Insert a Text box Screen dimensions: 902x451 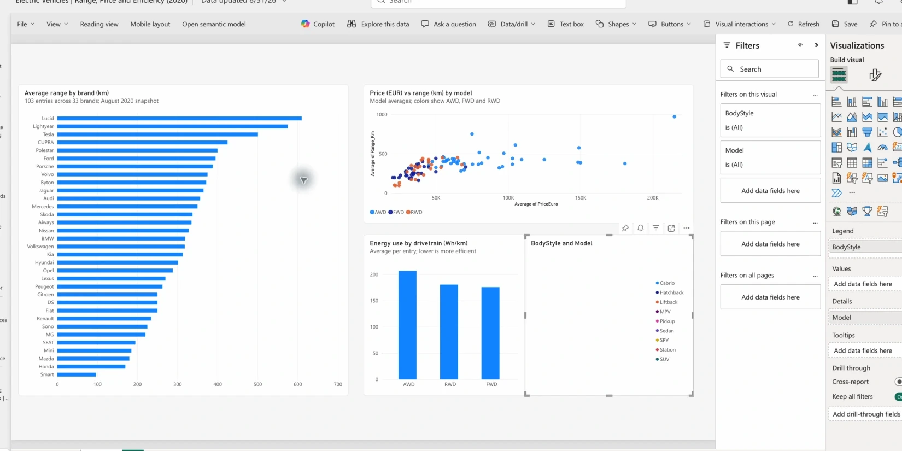pyautogui.click(x=565, y=24)
